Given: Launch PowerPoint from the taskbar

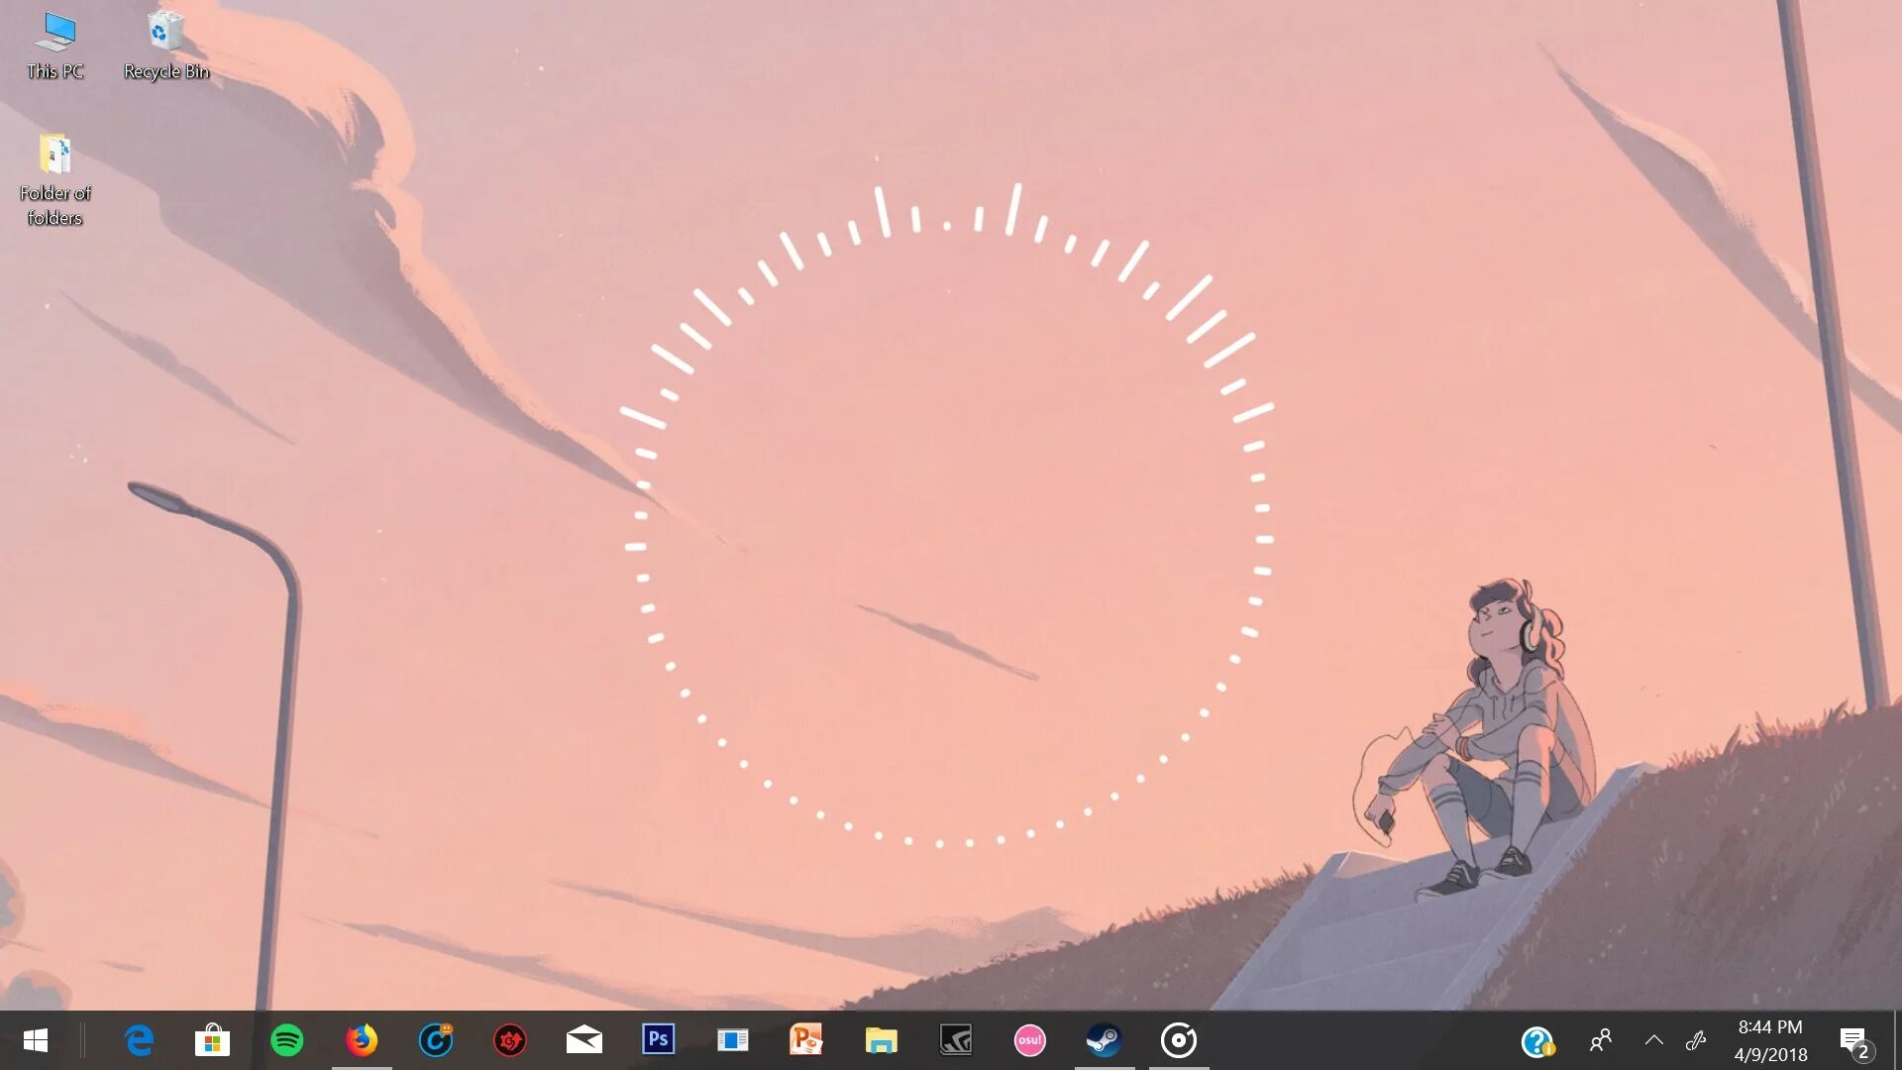Looking at the screenshot, I should [x=806, y=1040].
